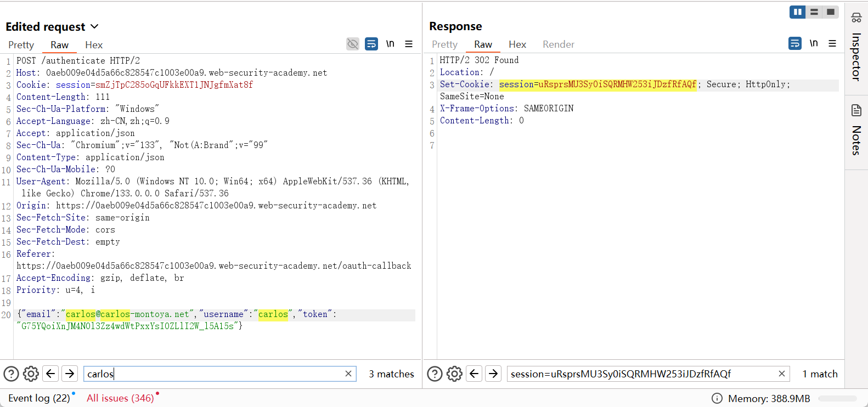This screenshot has height=407, width=868.
Task: Expand the Edited request dropdown
Action: coord(94,27)
